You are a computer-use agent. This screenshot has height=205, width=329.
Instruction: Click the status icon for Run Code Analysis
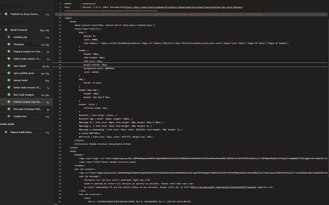tap(9, 94)
